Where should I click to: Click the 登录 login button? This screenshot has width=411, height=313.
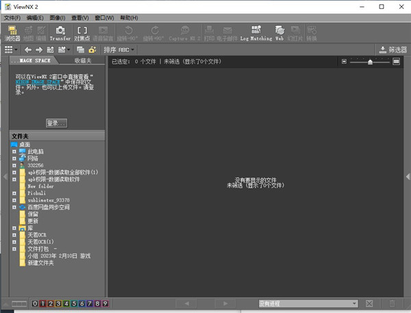pyautogui.click(x=56, y=123)
